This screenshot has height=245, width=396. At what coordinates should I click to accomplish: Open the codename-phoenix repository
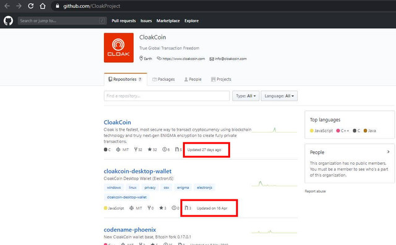pos(129,230)
